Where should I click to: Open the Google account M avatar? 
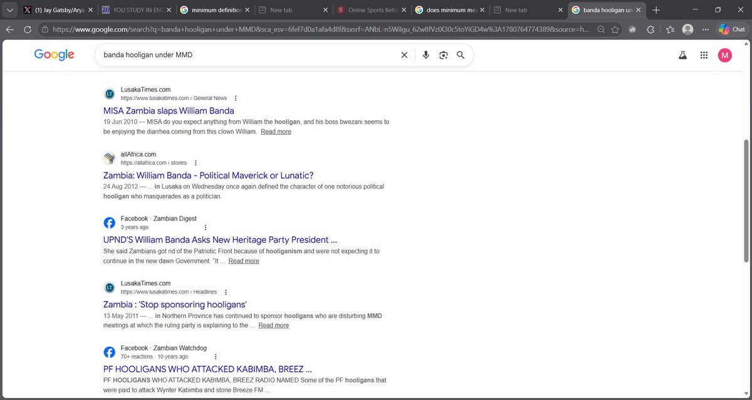[724, 55]
